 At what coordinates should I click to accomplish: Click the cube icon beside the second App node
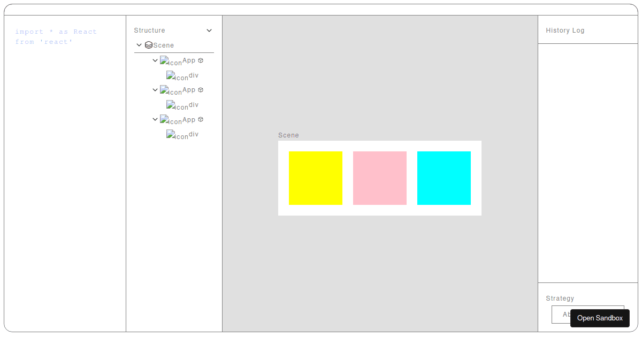pyautogui.click(x=201, y=90)
